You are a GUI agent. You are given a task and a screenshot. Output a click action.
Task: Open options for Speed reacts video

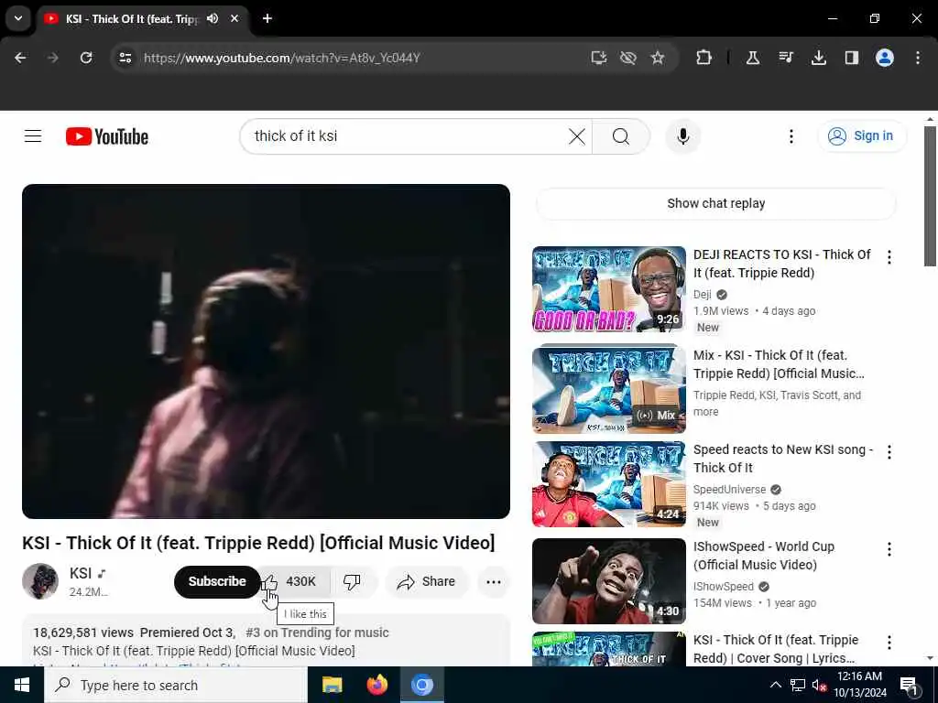889,452
